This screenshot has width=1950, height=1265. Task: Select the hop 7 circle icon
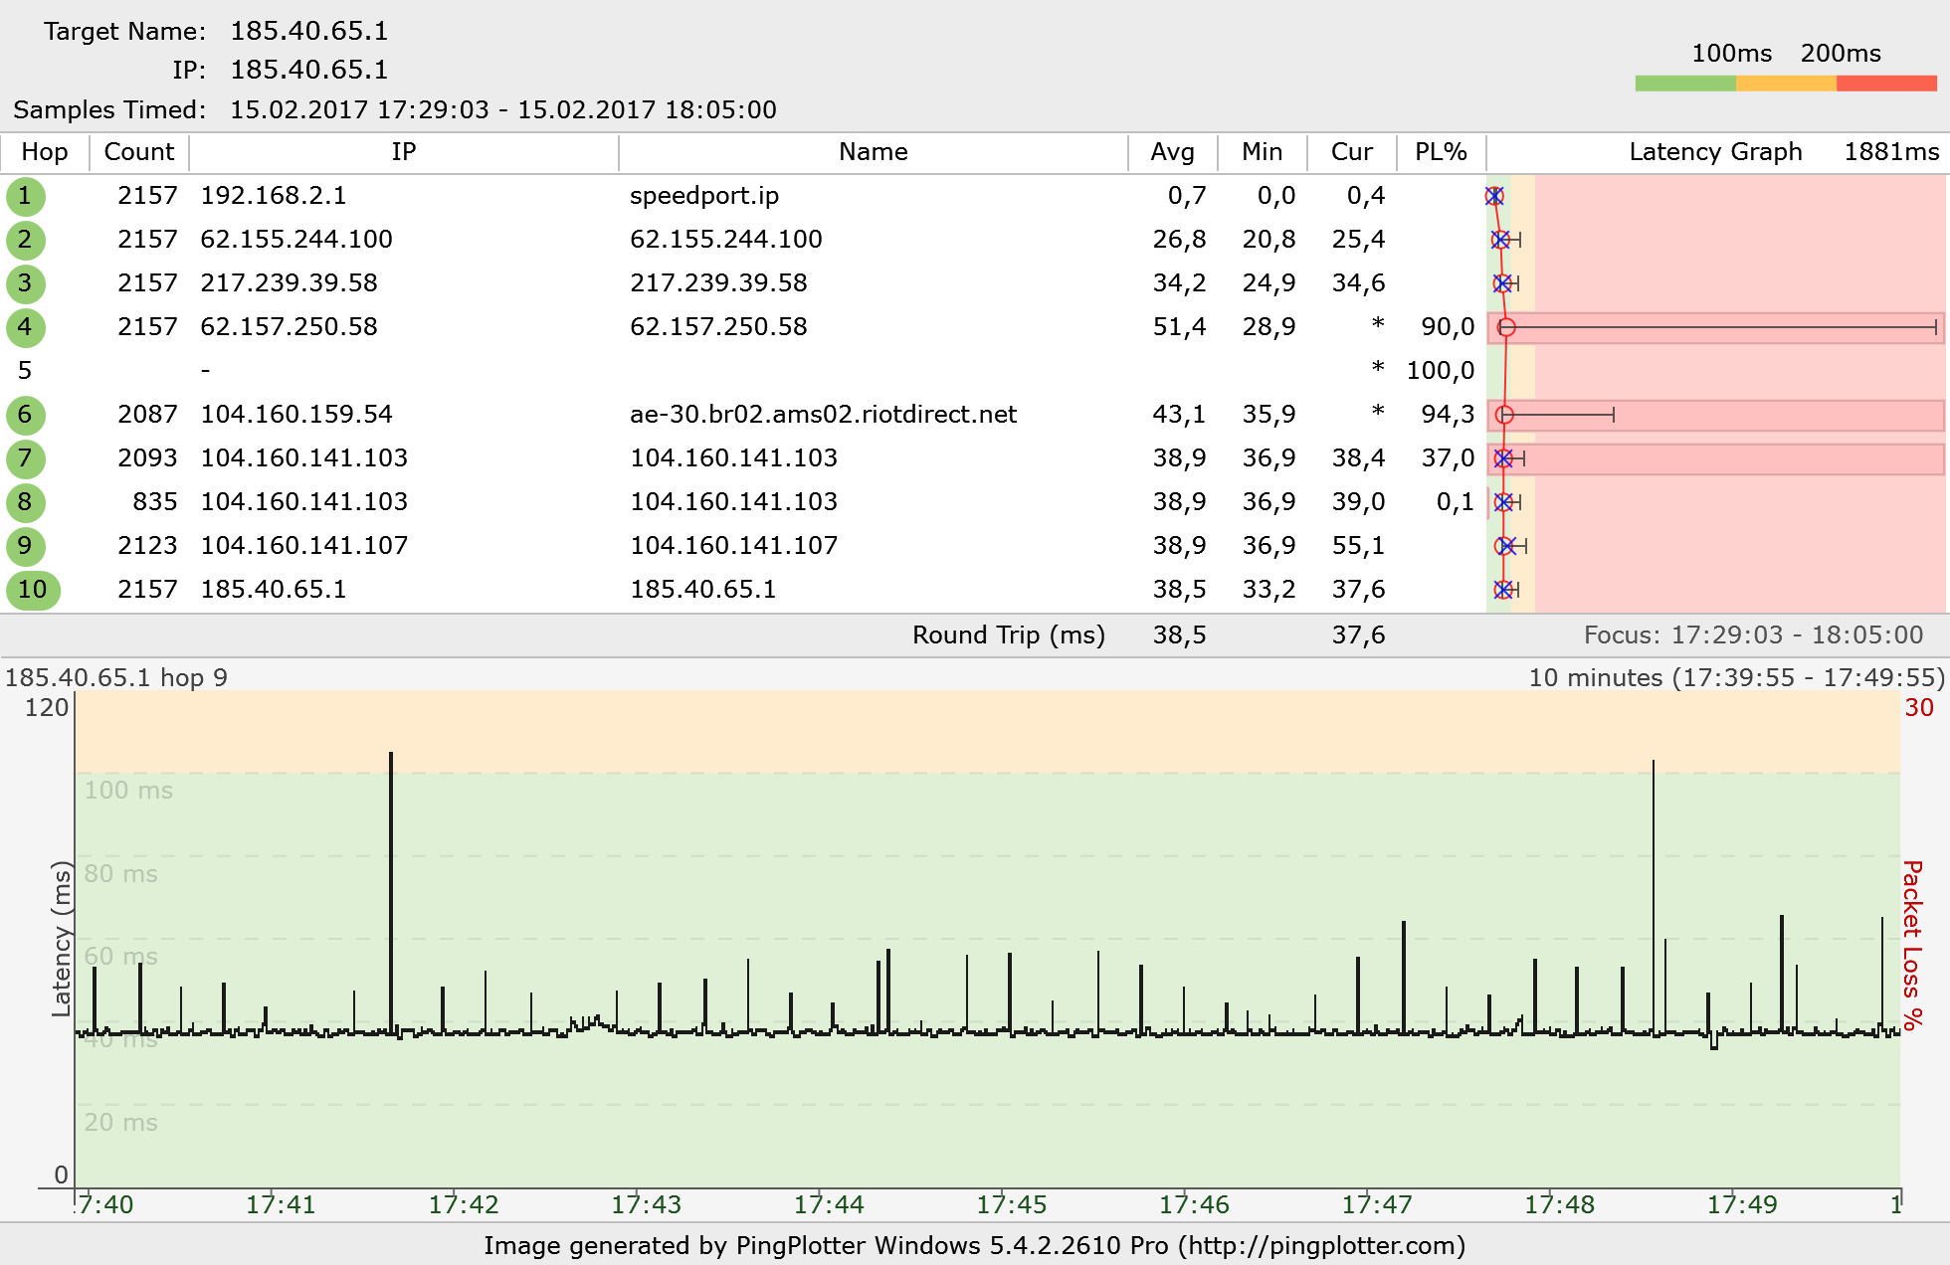tap(25, 458)
